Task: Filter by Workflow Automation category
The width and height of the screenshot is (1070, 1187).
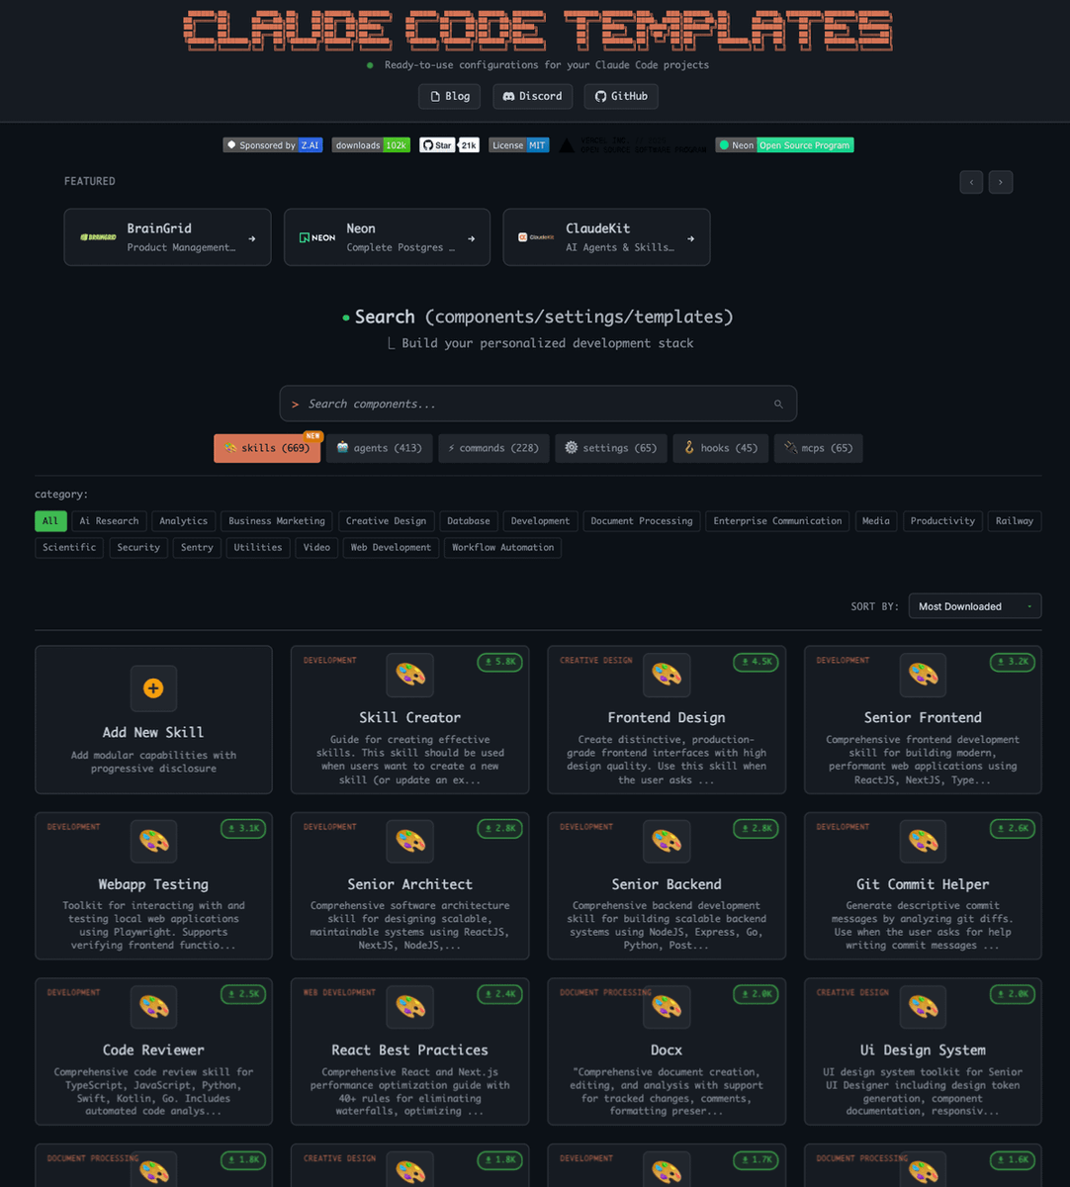Action: (x=503, y=547)
